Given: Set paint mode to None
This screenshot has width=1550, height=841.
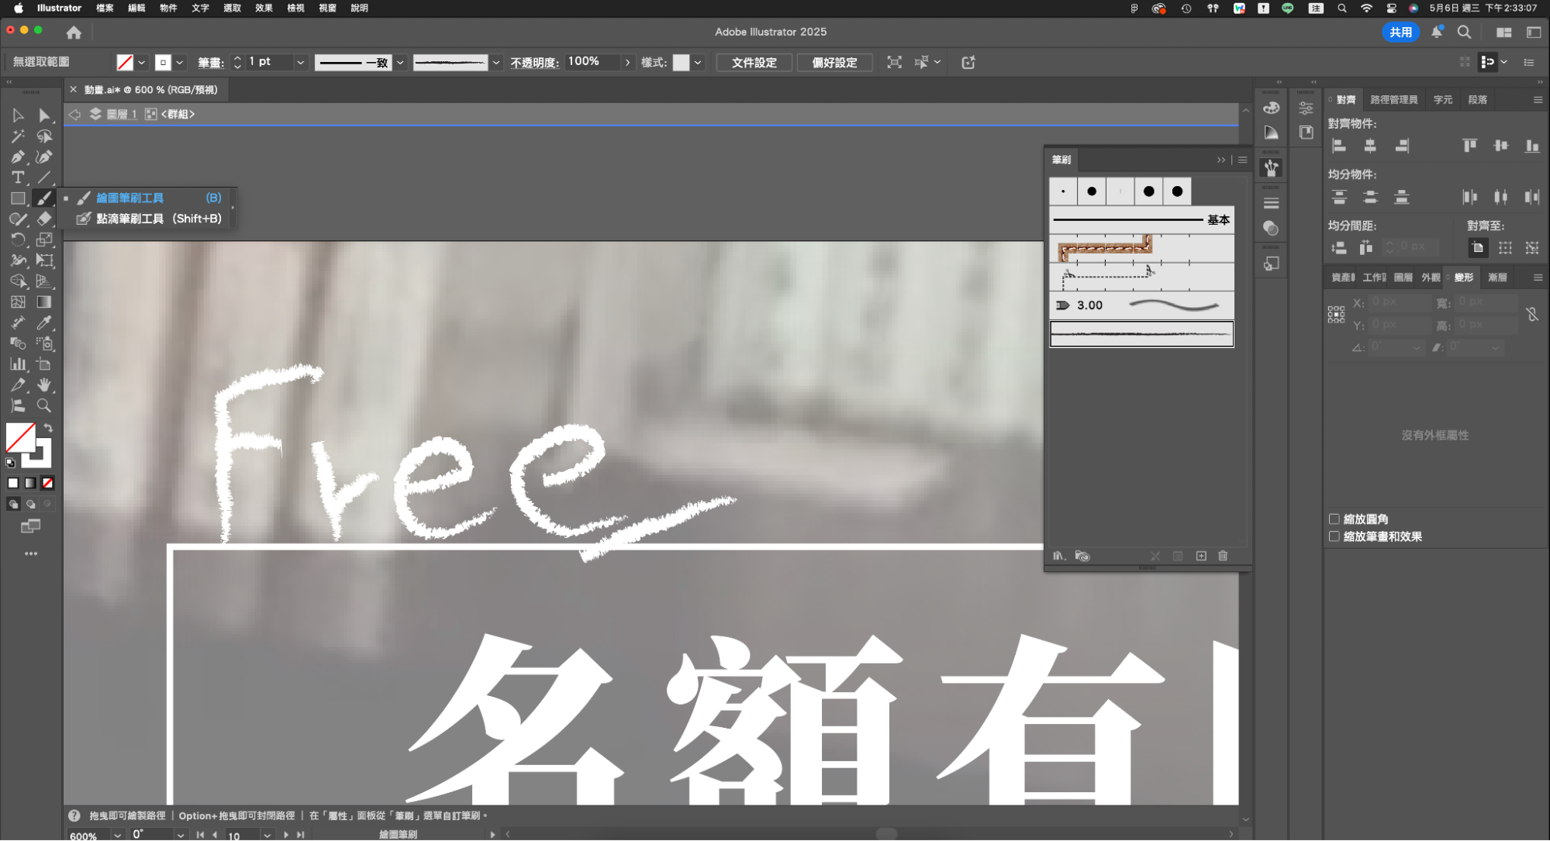Looking at the screenshot, I should click(47, 483).
